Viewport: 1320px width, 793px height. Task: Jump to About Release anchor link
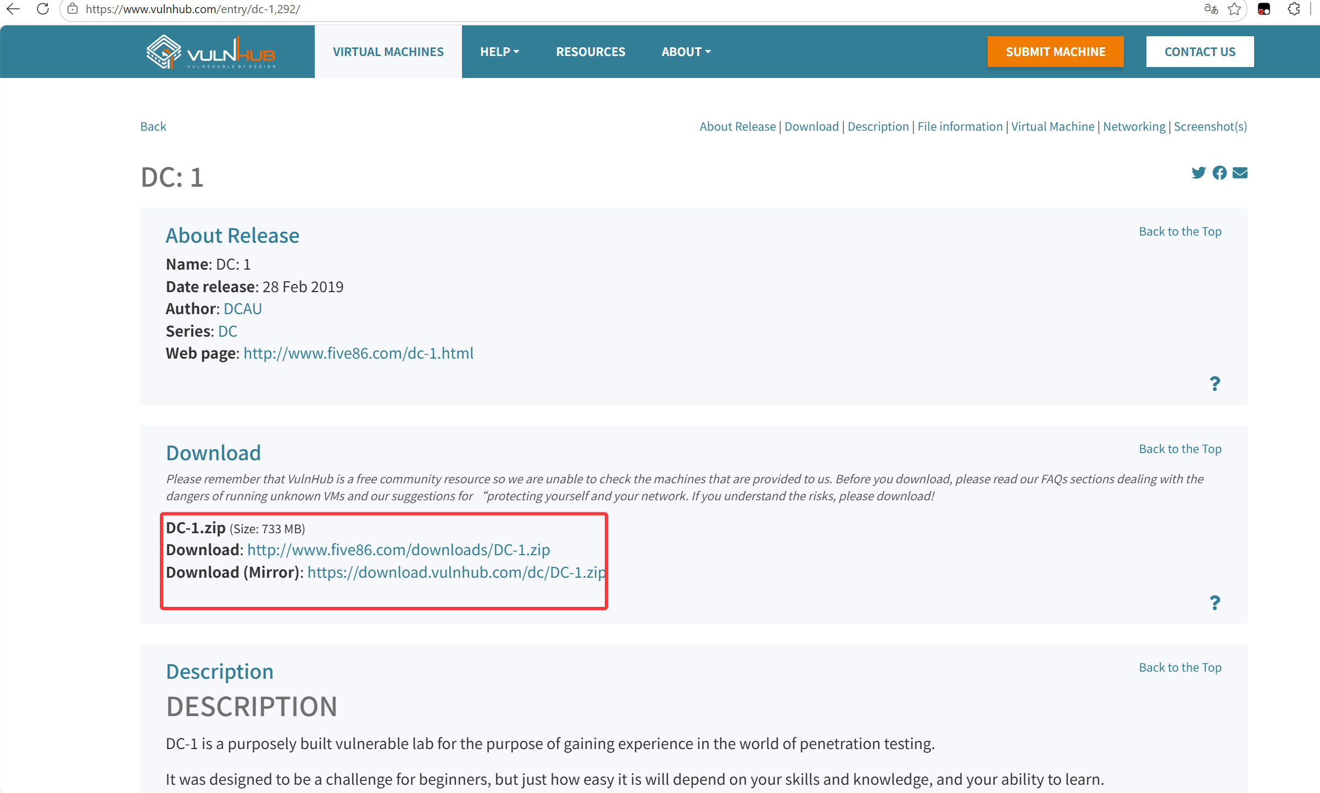(737, 126)
